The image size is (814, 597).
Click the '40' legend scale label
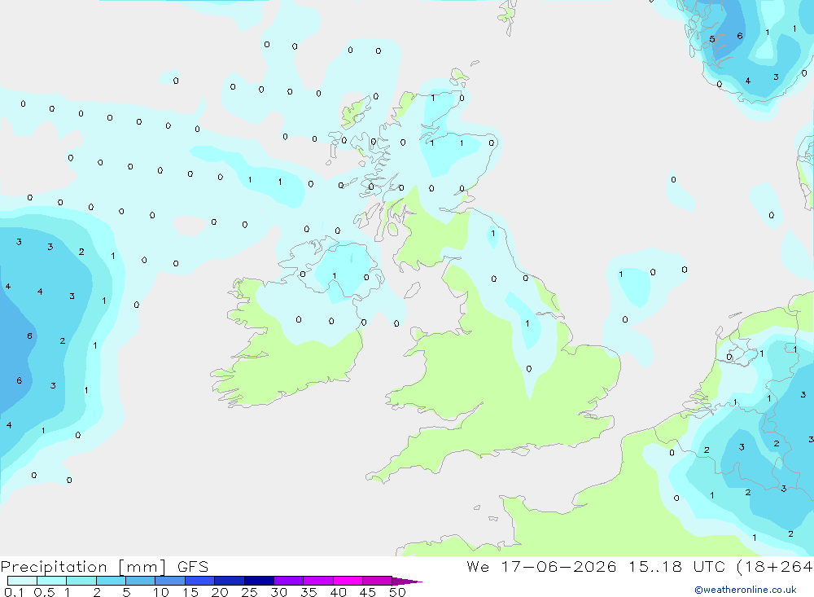339,592
